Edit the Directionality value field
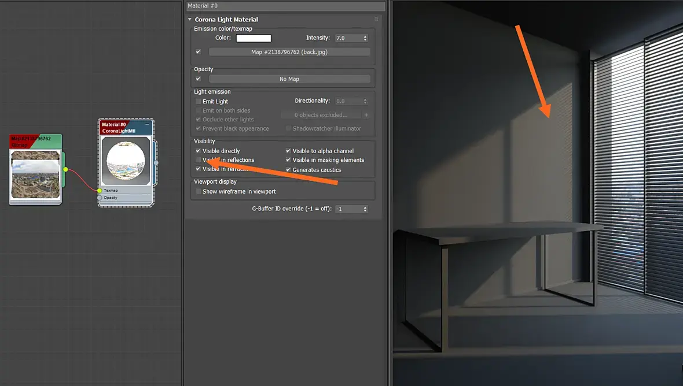Screen dimensions: 683x386 [x=348, y=101]
